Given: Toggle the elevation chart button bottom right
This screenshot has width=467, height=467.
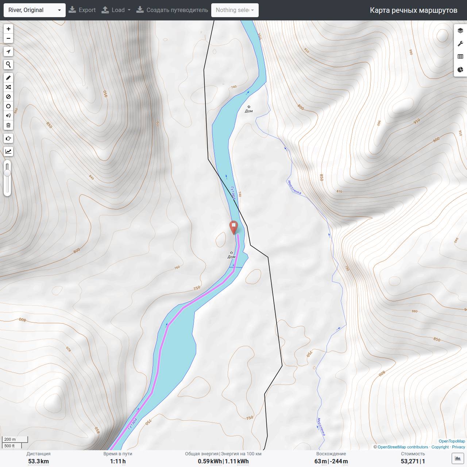Looking at the screenshot, I should 457,458.
